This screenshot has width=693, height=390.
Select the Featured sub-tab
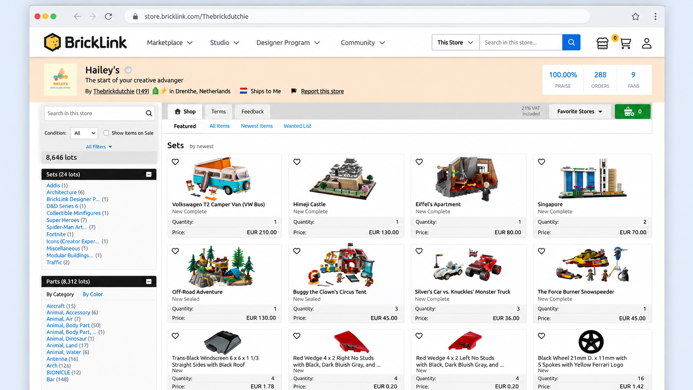click(185, 126)
